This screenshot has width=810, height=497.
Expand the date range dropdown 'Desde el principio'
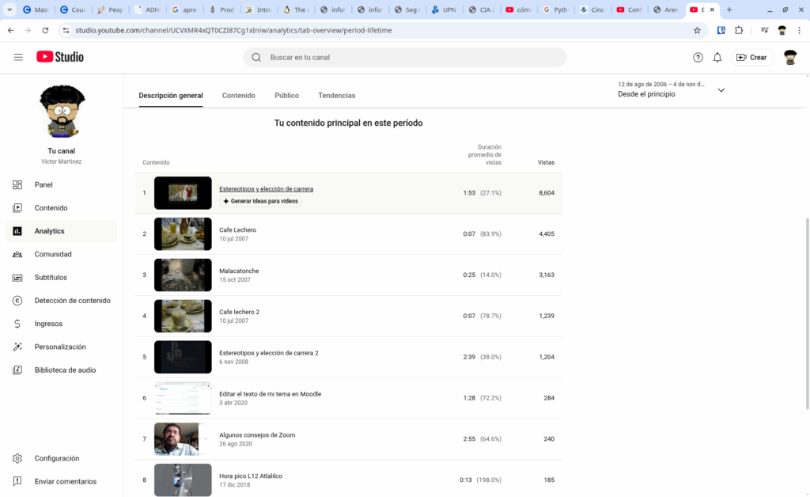coord(721,90)
